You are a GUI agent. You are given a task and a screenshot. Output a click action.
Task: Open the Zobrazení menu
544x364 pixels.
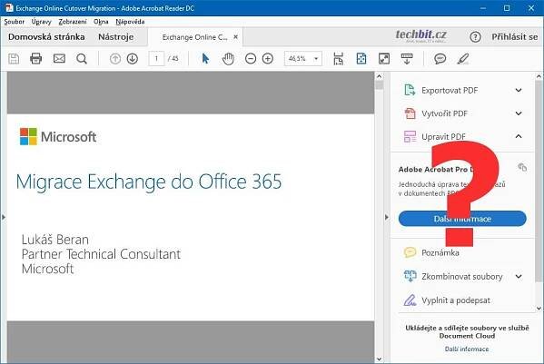[73, 22]
